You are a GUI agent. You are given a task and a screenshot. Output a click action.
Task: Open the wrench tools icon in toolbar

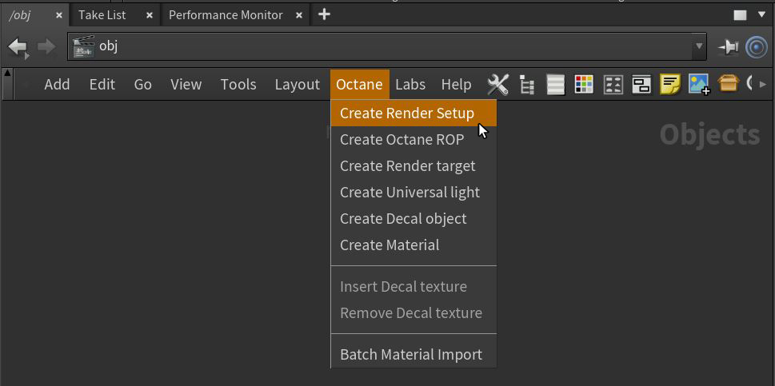(x=497, y=84)
